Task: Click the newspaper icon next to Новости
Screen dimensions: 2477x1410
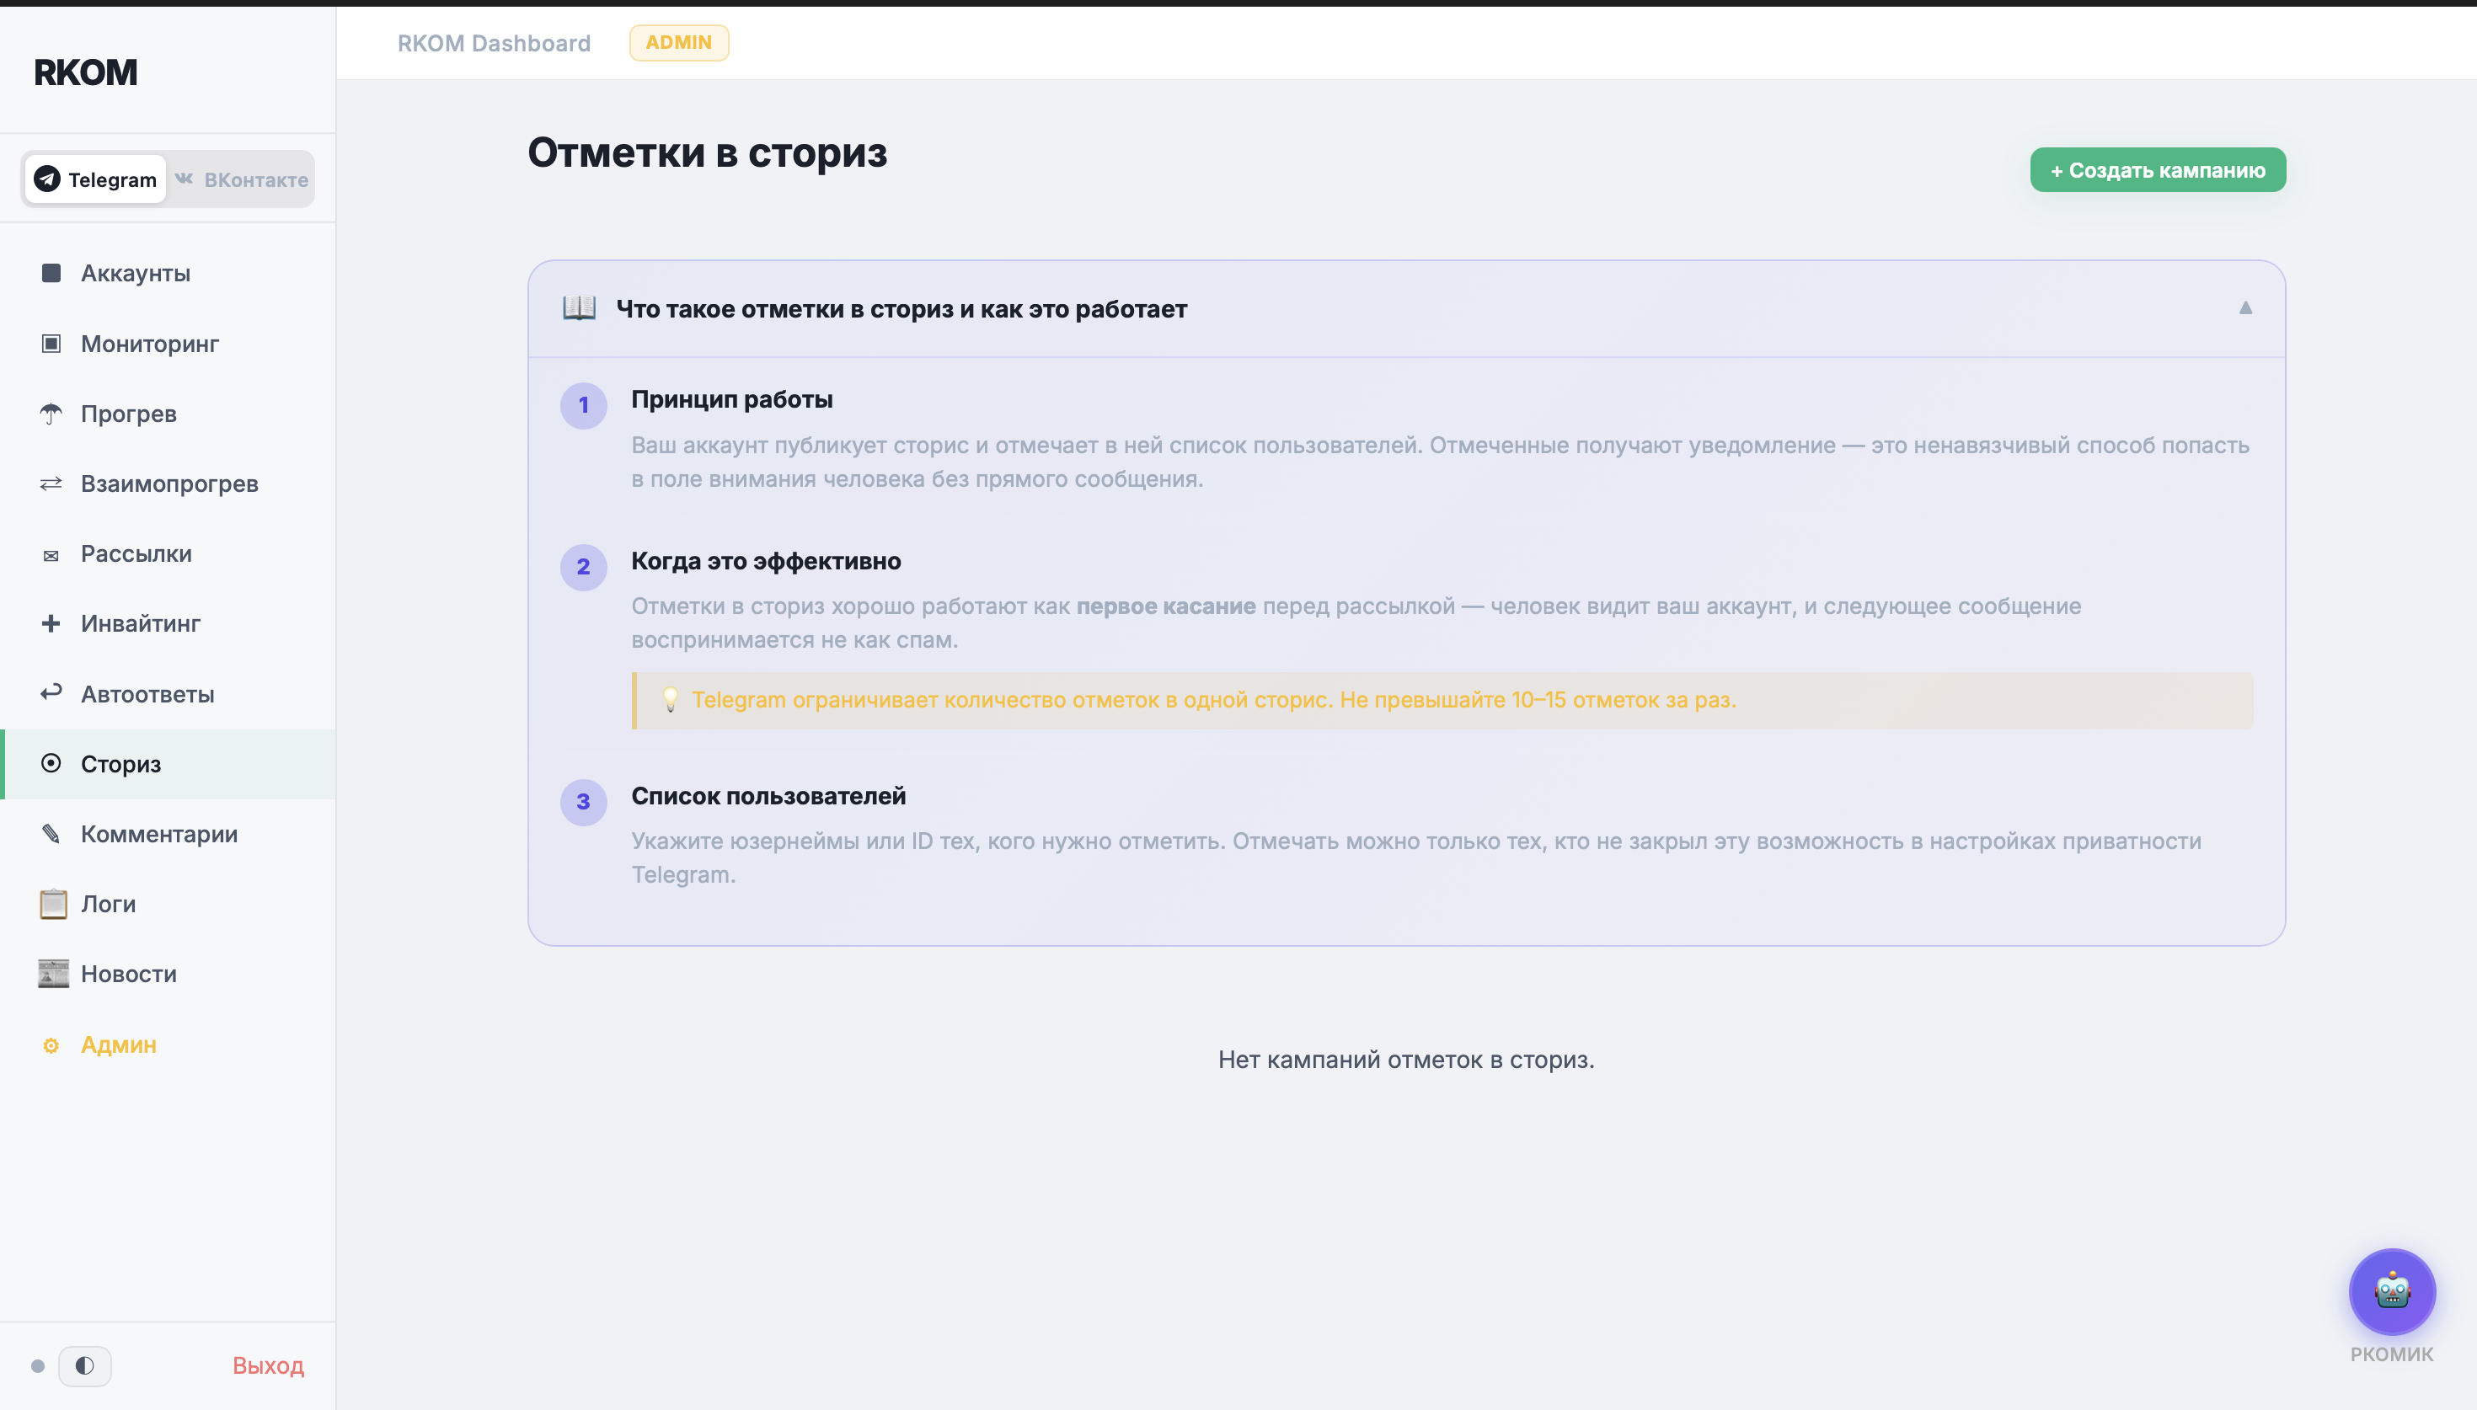Action: click(53, 973)
